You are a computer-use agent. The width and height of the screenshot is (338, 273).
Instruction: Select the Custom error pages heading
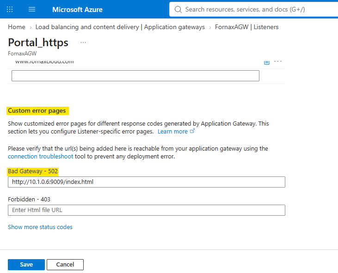[37, 111]
